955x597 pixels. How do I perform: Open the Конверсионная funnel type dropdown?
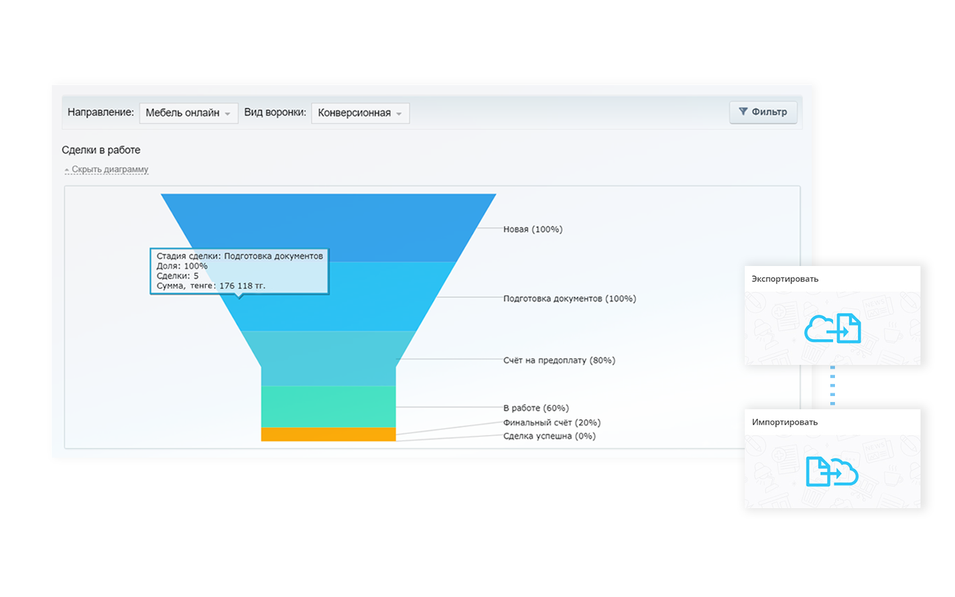[x=360, y=113]
